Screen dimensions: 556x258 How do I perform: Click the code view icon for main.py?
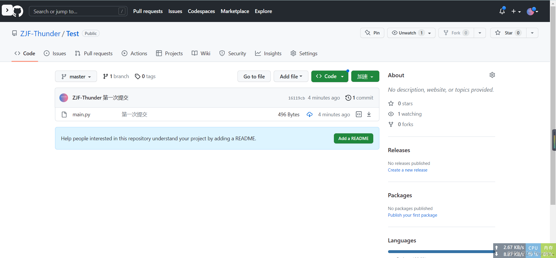pyautogui.click(x=359, y=114)
